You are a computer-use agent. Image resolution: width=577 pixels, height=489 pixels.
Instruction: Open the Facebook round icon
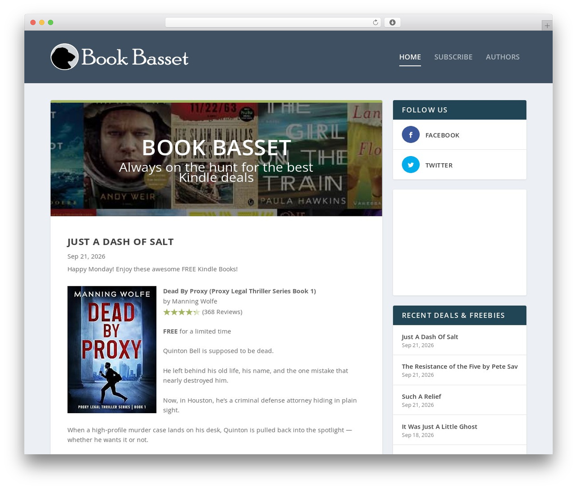point(411,134)
